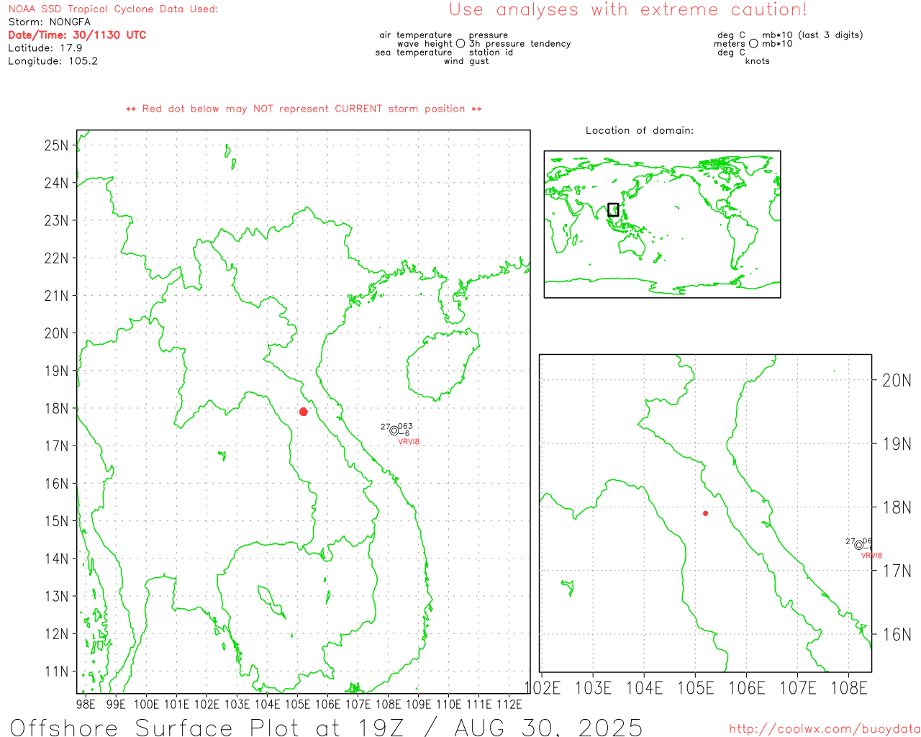Click the 'Latitude: 17.9' text
The width and height of the screenshot is (921, 737).
click(x=45, y=48)
